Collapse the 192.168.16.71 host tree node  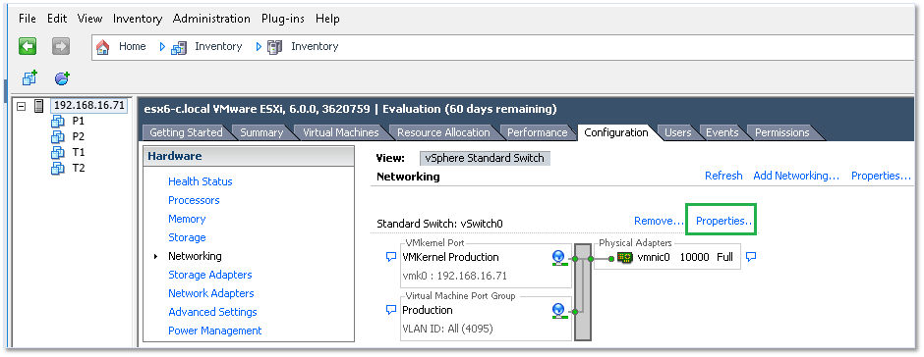[22, 107]
